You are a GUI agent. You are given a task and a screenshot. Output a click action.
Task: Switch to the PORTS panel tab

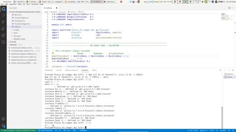tap(94, 70)
